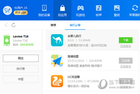Click the username 91用户_15
Viewport: 140px width, 94px height.
tap(21, 8)
